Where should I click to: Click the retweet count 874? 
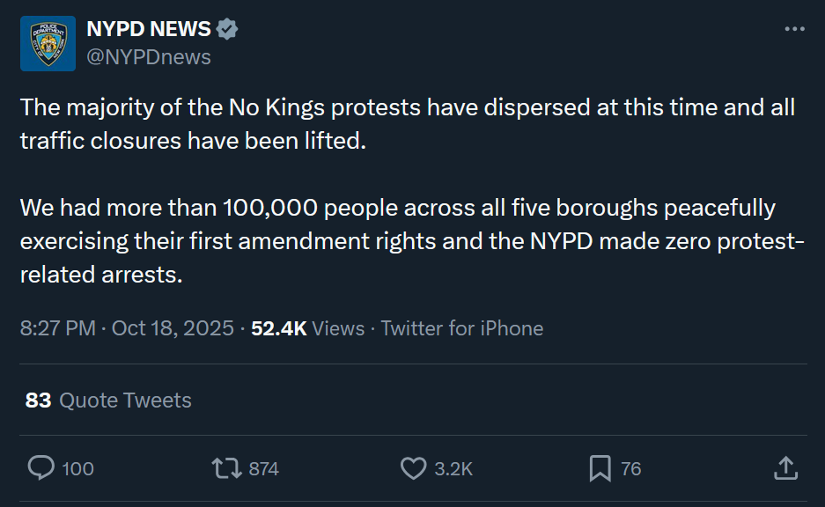[263, 469]
